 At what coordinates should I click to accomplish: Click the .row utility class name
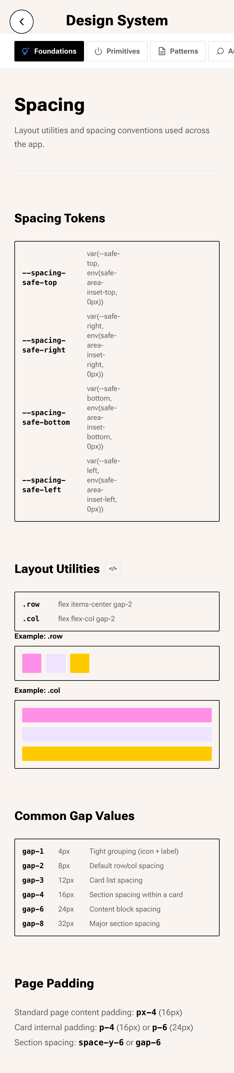point(31,604)
